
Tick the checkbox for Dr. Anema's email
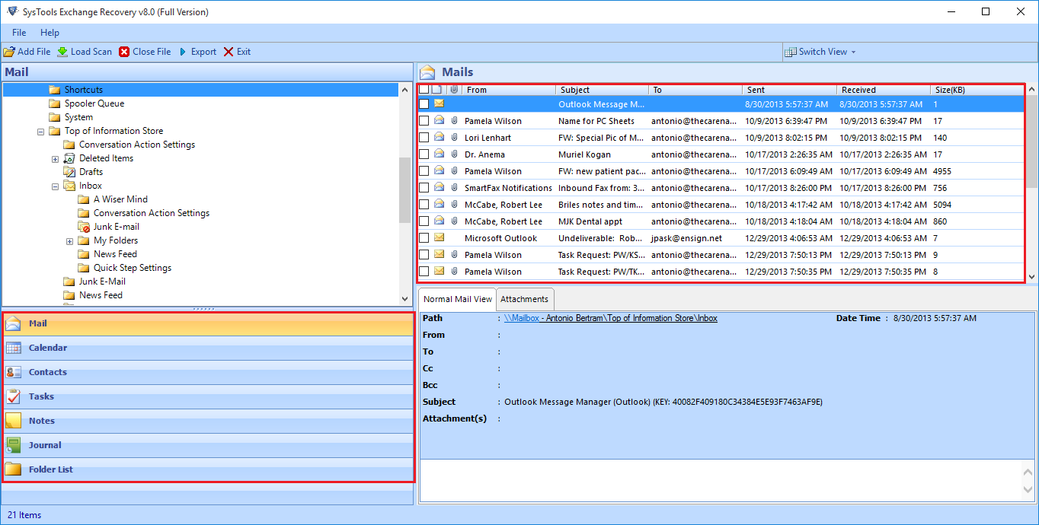424,154
